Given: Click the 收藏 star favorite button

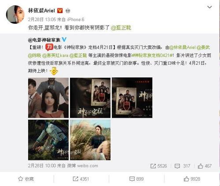Looking at the screenshot, I should pyautogui.click(x=26, y=179).
